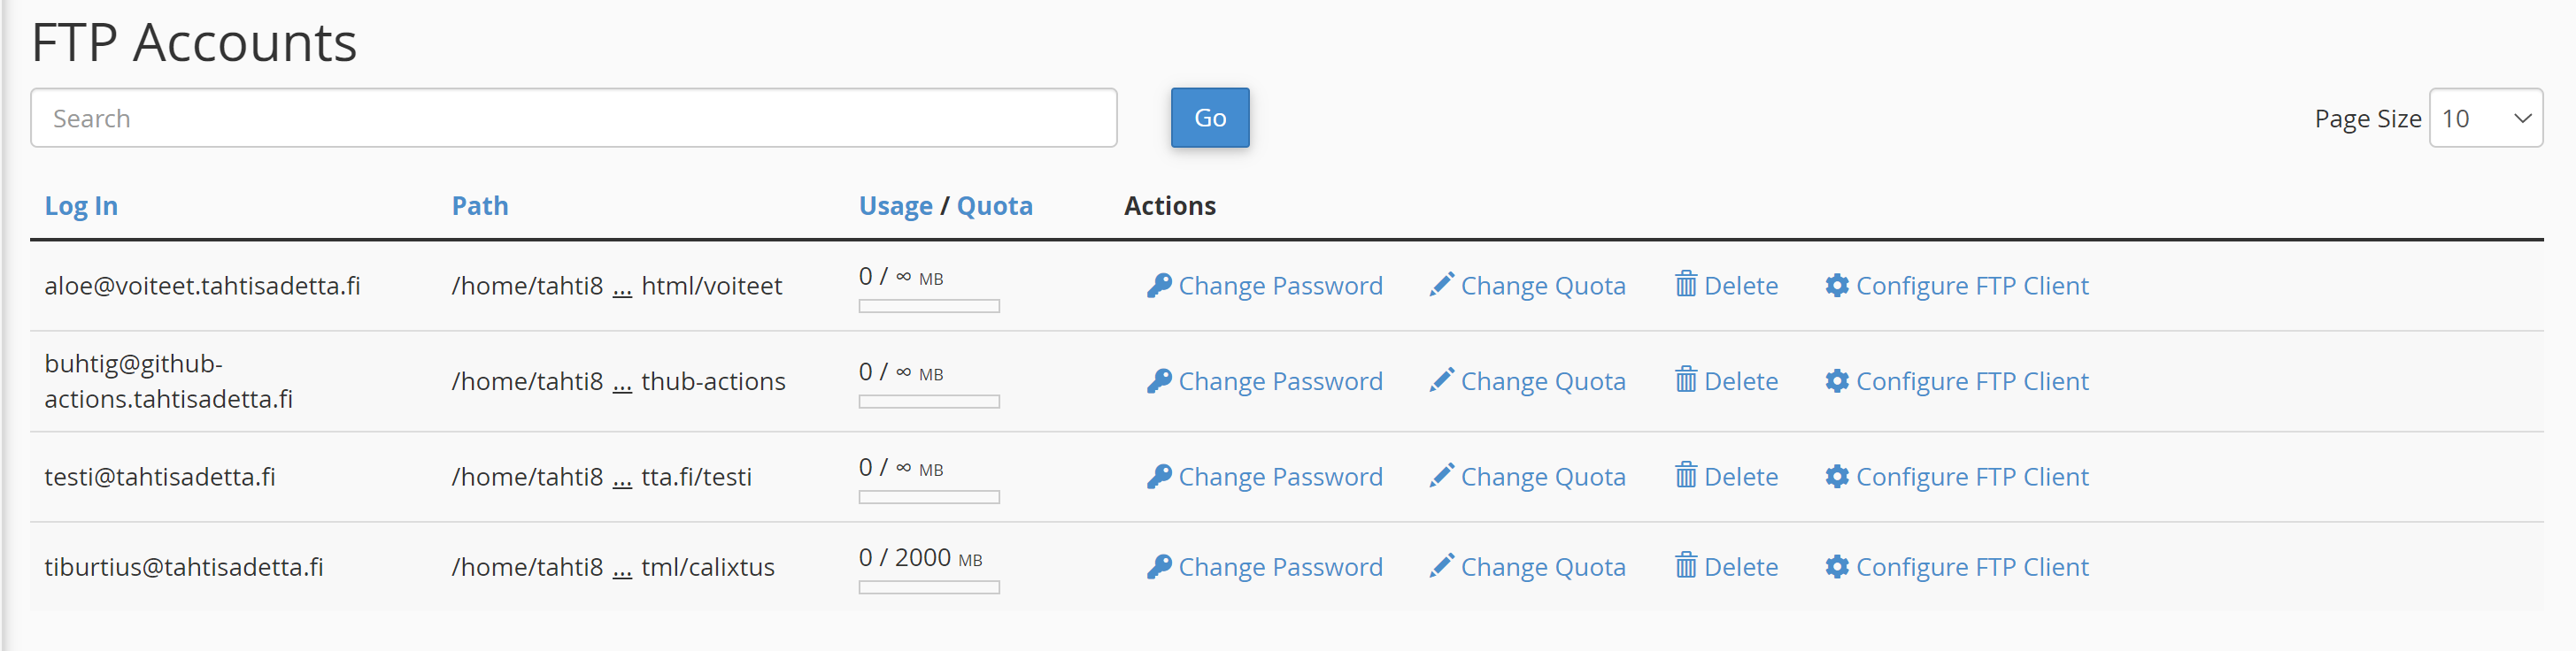The image size is (2576, 651).
Task: Open the Page Size dropdown
Action: pyautogui.click(x=2485, y=118)
